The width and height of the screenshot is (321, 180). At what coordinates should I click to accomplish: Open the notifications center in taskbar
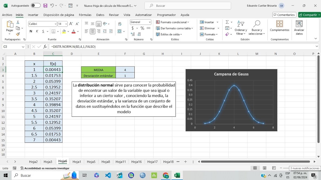[x=313, y=175]
